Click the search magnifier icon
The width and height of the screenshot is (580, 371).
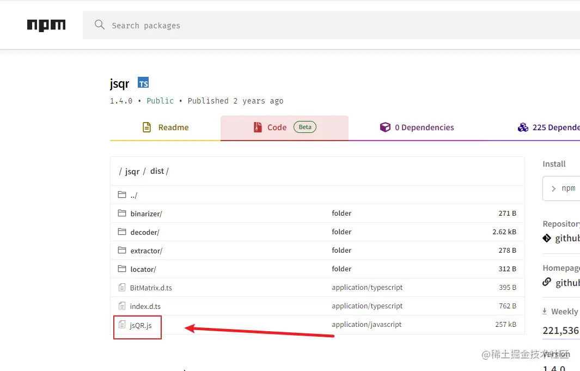coord(100,25)
